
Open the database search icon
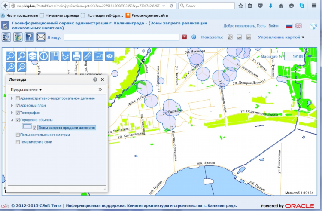(x=6, y=37)
